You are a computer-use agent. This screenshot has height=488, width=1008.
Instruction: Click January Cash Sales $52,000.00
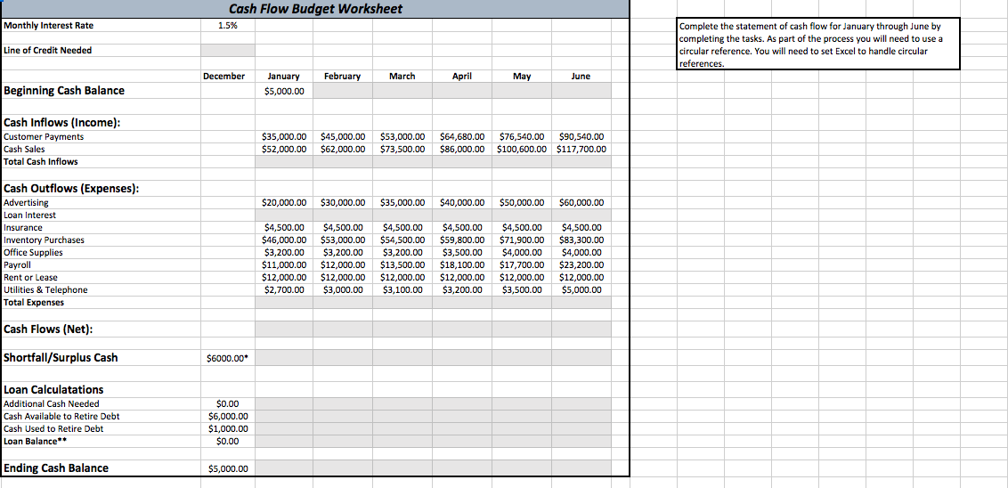point(284,149)
